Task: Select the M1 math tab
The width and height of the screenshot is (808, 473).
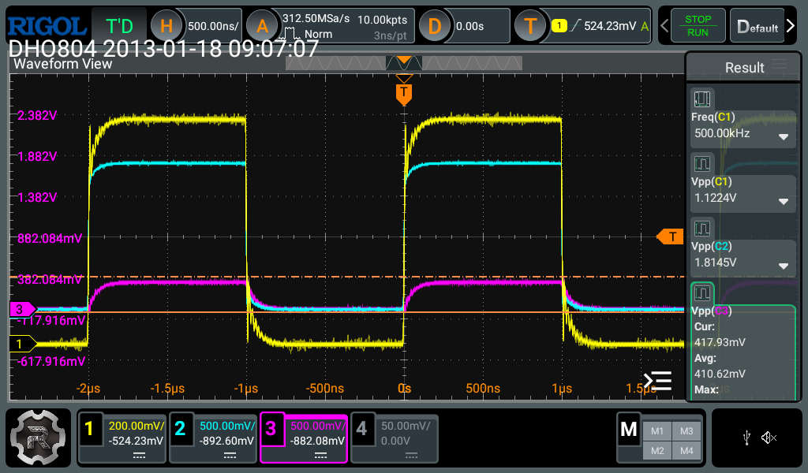Action: [x=657, y=430]
